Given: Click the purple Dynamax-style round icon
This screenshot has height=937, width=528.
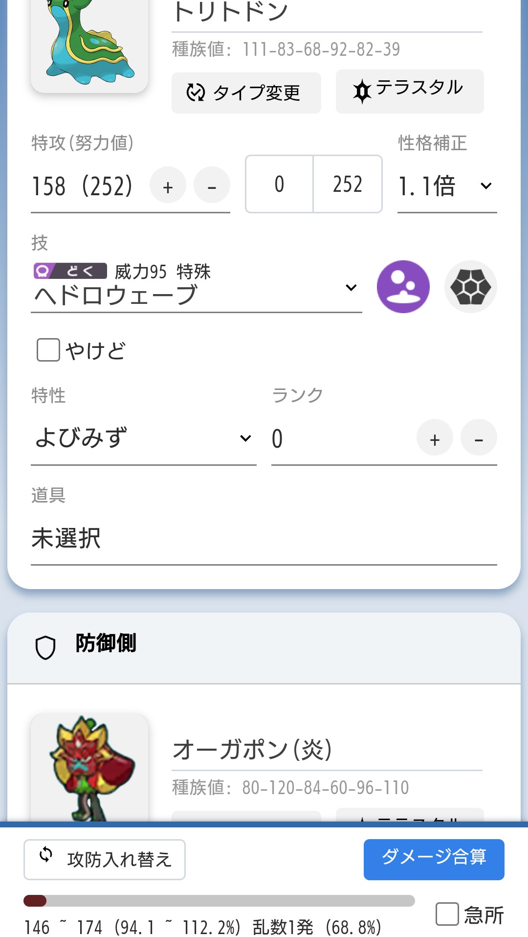Looking at the screenshot, I should 403,287.
